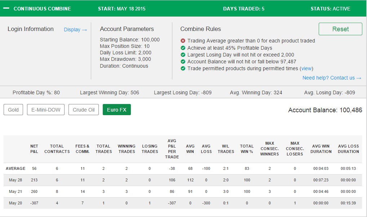Image resolution: width=367 pixels, height=217 pixels.
Task: Click the Duration: Continuous line
Action: click(124, 66)
